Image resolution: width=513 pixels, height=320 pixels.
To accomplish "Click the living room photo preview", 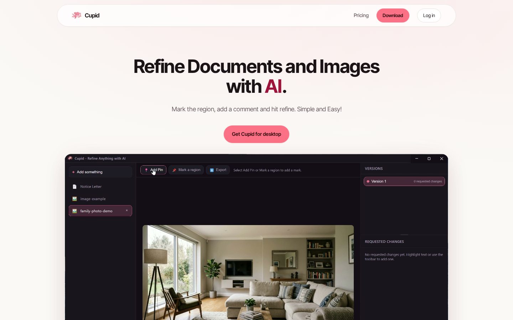I will (248, 272).
